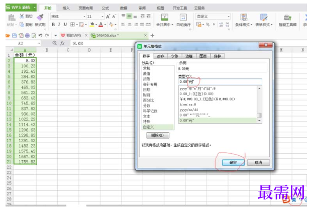Apply the yellow fill color bucket
This screenshot has width=314, height=208.
click(x=92, y=25)
